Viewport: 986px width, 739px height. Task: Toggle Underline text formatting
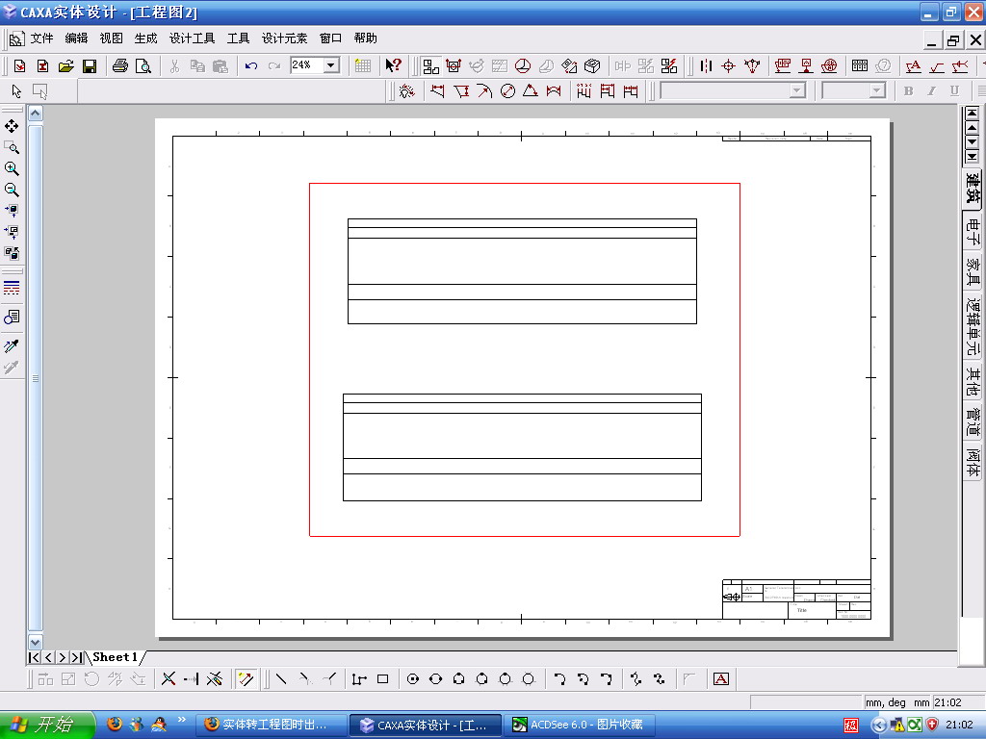click(x=954, y=91)
